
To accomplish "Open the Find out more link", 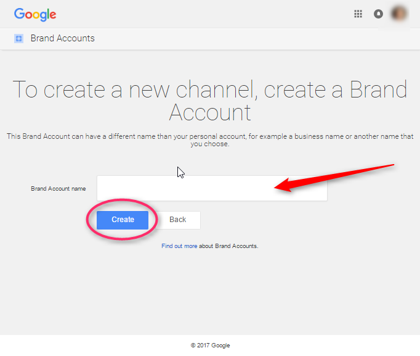I will point(179,246).
